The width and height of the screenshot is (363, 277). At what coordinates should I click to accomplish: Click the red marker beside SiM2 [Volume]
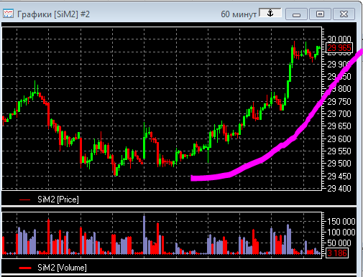click(x=25, y=268)
